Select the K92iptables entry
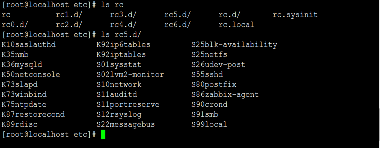 (x=121, y=54)
